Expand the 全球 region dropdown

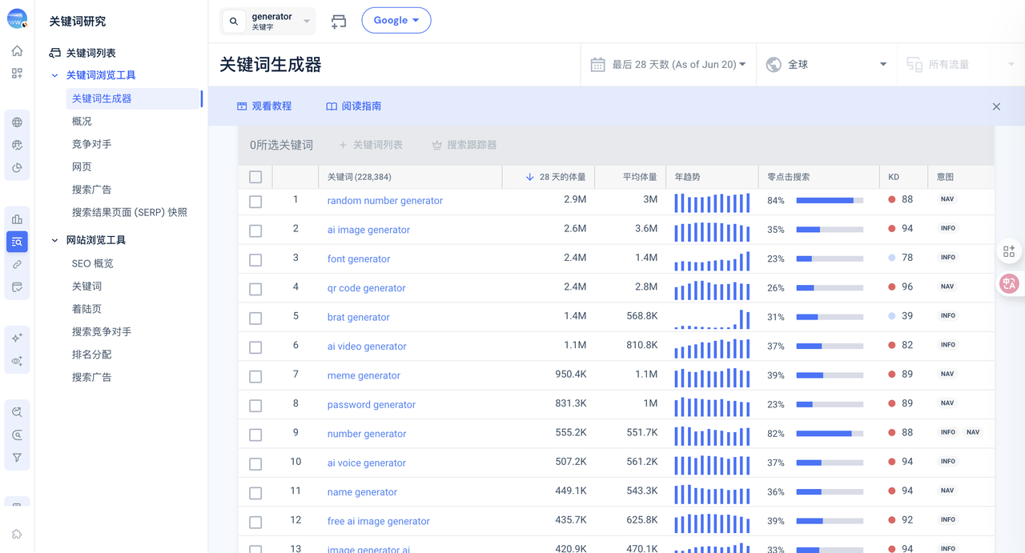click(x=826, y=65)
